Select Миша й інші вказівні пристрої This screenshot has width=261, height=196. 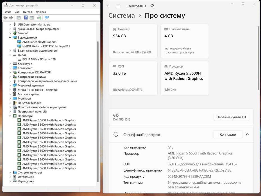[38, 90]
